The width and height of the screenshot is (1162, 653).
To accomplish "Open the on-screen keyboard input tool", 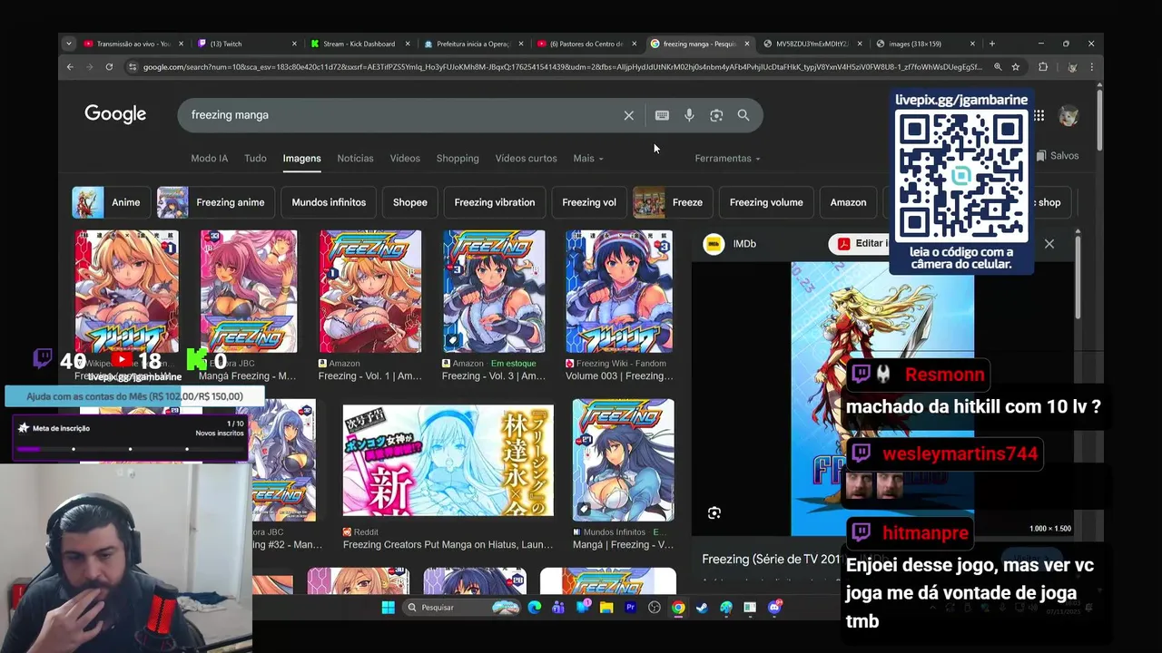I will point(662,115).
